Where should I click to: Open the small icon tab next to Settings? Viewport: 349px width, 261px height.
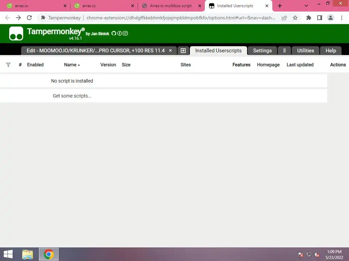click(x=285, y=51)
